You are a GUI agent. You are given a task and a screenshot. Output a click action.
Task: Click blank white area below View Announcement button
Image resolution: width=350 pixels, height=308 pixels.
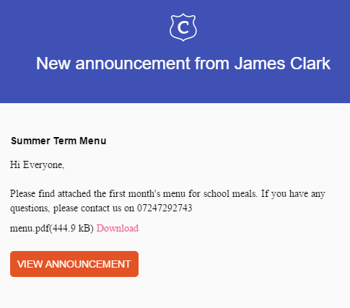(175, 294)
